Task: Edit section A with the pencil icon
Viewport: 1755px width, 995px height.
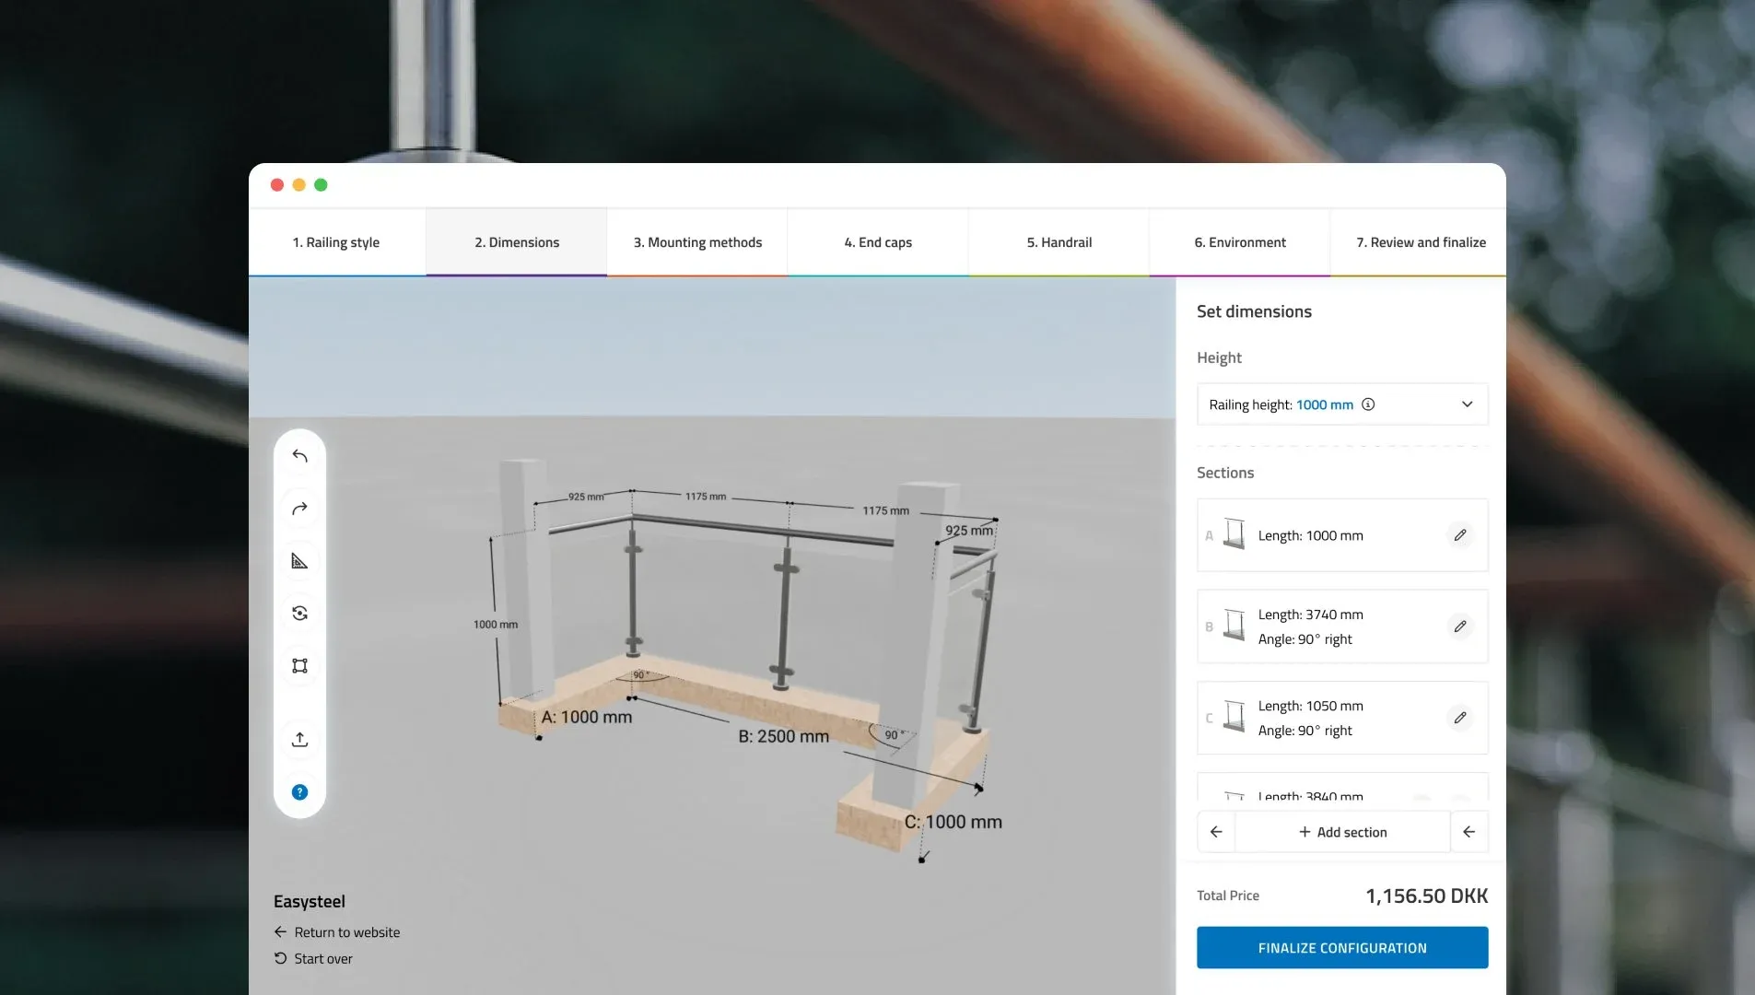Action: coord(1459,534)
